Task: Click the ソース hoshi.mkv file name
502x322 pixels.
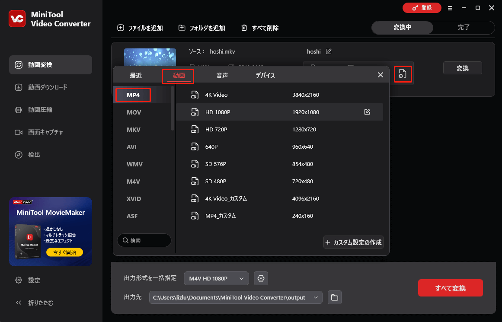Action: click(222, 51)
